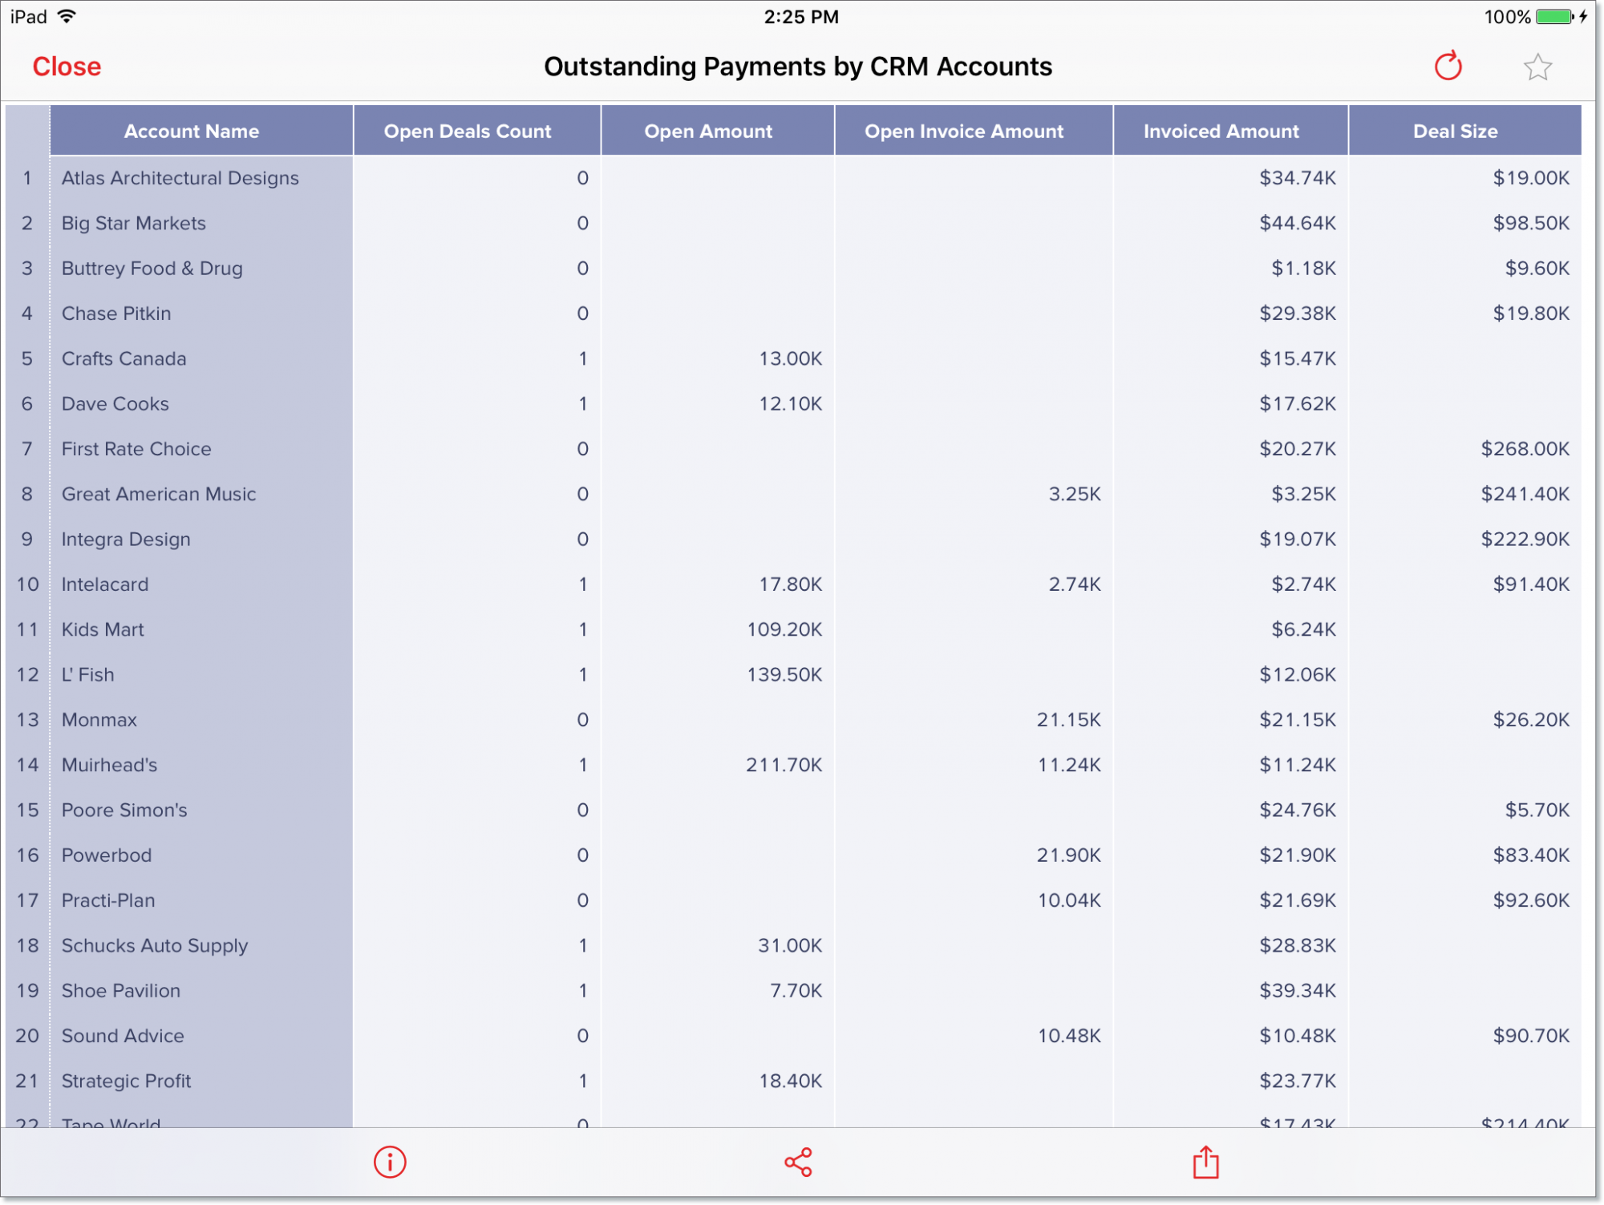Select Muirhead's account name
This screenshot has height=1205, width=1604.
(109, 765)
